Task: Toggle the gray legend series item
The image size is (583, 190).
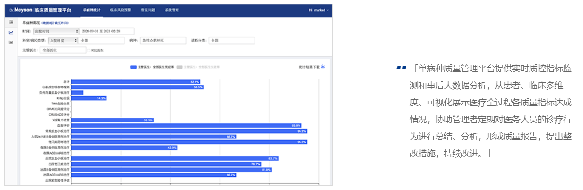Action: click(x=198, y=67)
